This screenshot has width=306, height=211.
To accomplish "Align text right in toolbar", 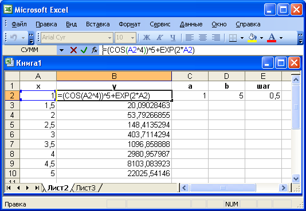I will click(216, 37).
